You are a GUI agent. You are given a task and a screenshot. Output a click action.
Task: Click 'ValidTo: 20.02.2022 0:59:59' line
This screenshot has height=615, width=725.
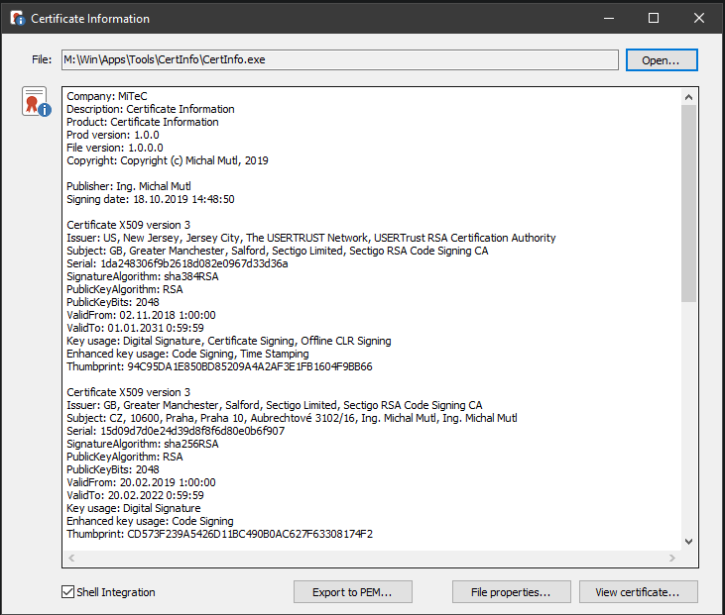(135, 495)
